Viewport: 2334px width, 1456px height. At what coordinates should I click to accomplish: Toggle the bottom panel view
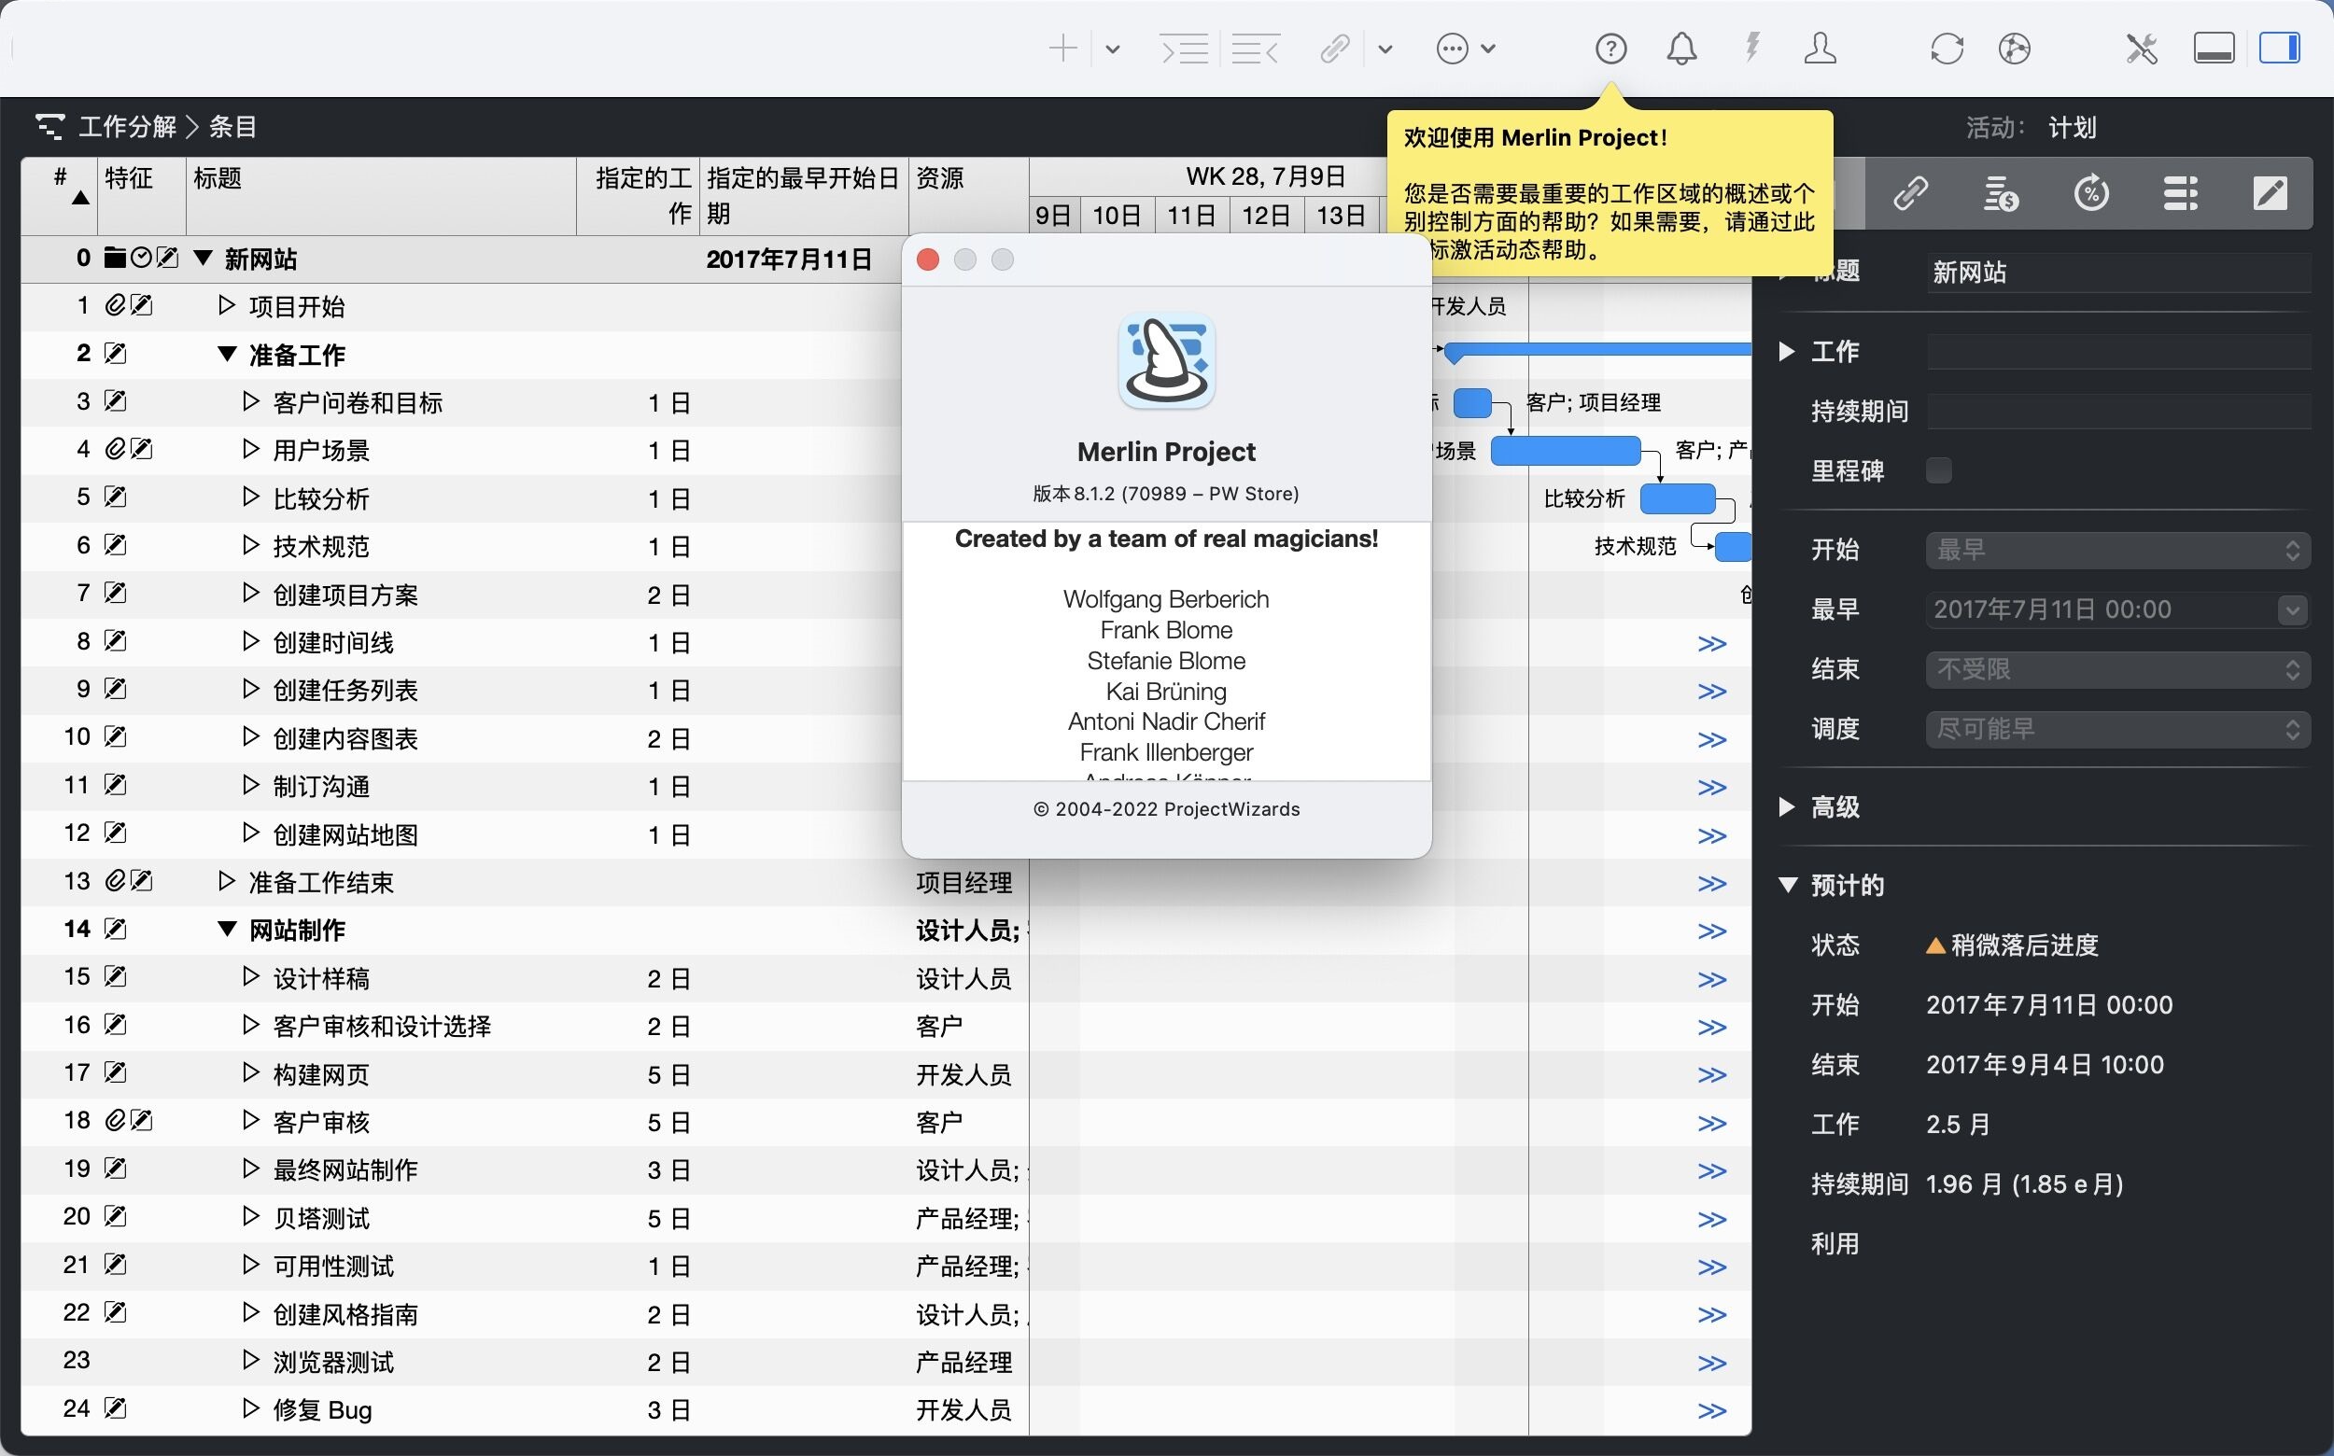pos(2214,49)
